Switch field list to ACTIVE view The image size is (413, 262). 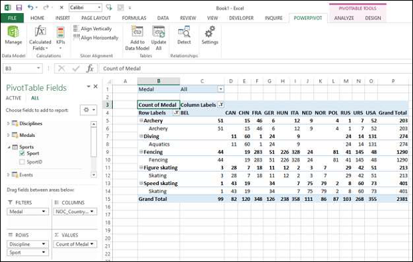click(14, 98)
